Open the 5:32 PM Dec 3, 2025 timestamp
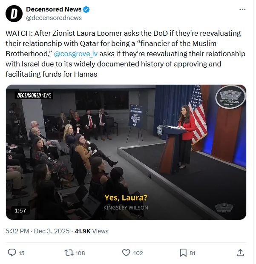 [x=38, y=231]
